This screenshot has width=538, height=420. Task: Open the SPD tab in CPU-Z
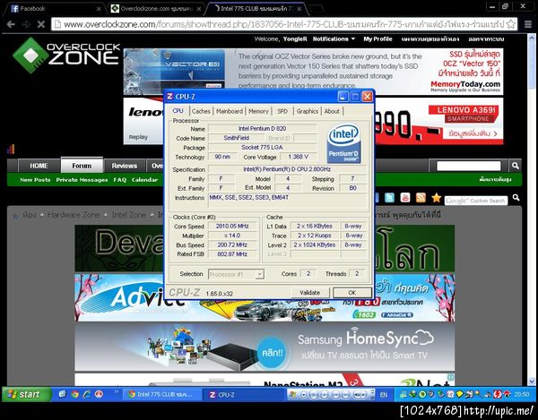[282, 111]
